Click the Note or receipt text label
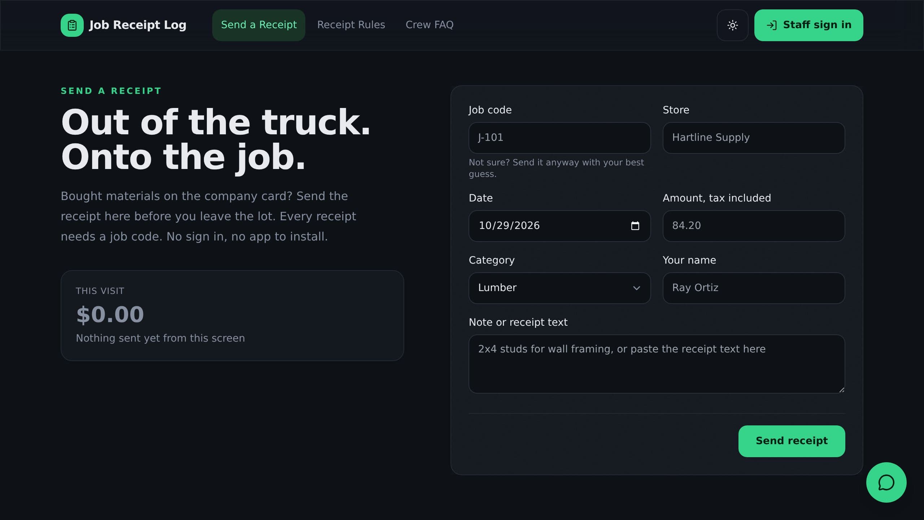Viewport: 924px width, 520px height. [518, 322]
